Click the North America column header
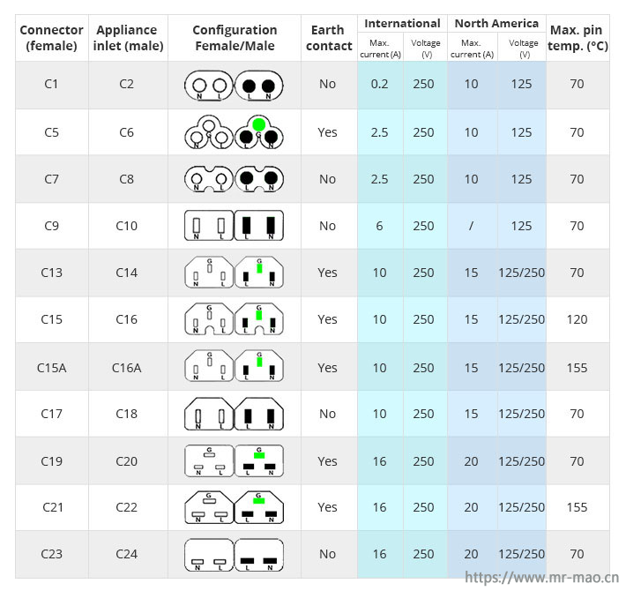The width and height of the screenshot is (626, 591). pos(496,24)
